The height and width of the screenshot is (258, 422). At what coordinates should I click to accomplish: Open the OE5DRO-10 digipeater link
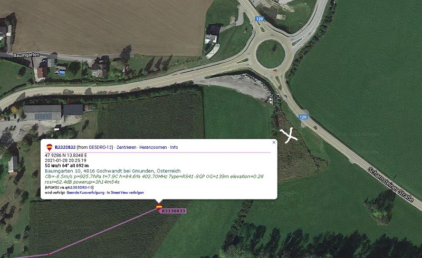pos(83,187)
